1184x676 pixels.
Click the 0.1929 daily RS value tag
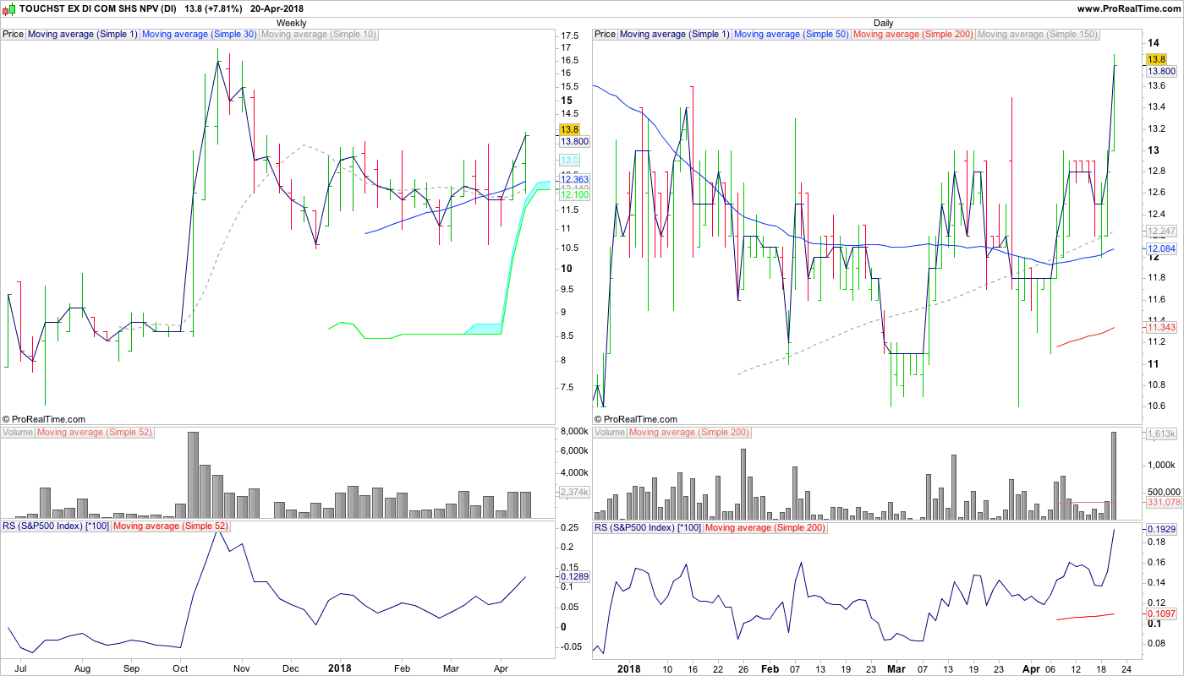click(1161, 528)
